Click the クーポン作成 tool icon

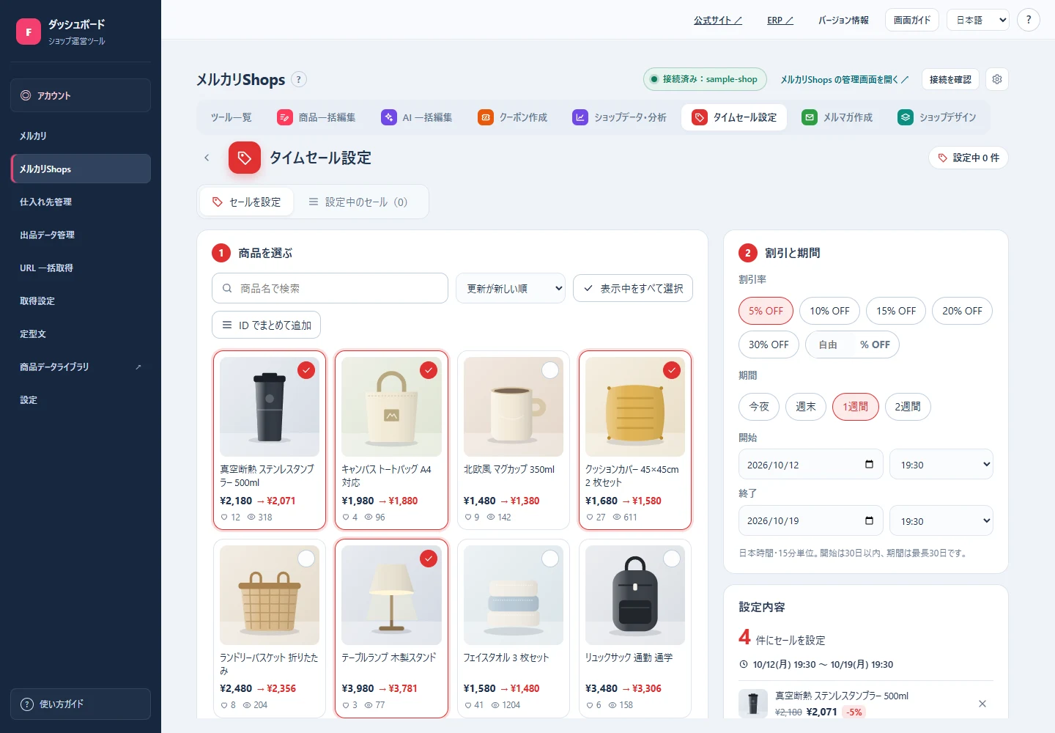pos(486,117)
